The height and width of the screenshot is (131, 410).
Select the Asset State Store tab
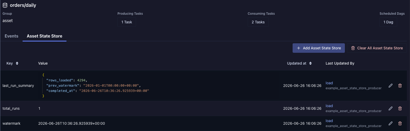[x=44, y=36]
